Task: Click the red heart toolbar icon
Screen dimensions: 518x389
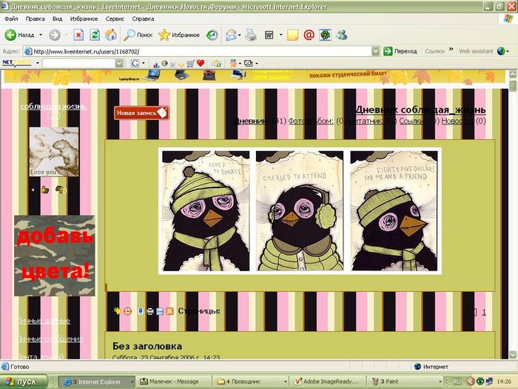Action: [x=201, y=63]
